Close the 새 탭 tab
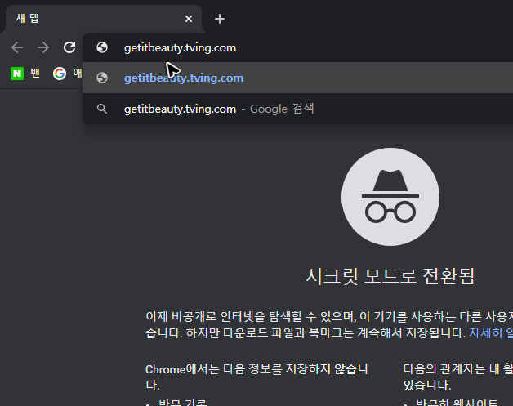This screenshot has width=513, height=406. point(189,19)
